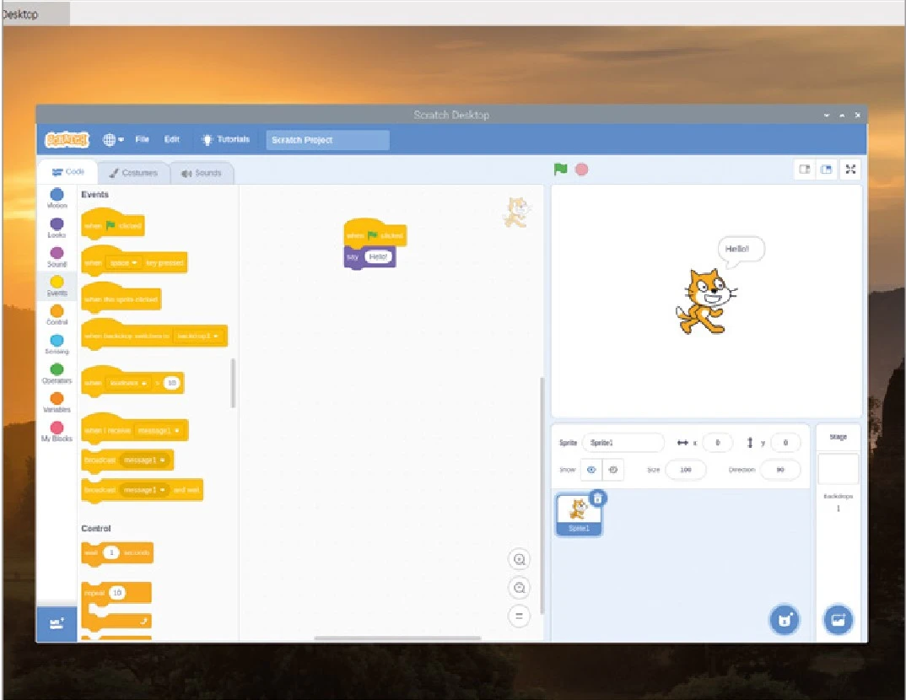Show the sprite with the eye icon
906x700 pixels.
(591, 470)
